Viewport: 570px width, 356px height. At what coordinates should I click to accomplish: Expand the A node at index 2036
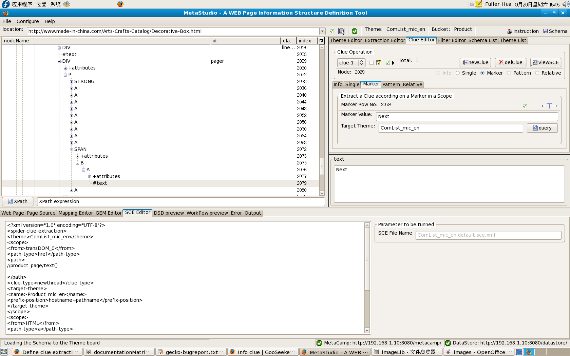pyautogui.click(x=71, y=88)
